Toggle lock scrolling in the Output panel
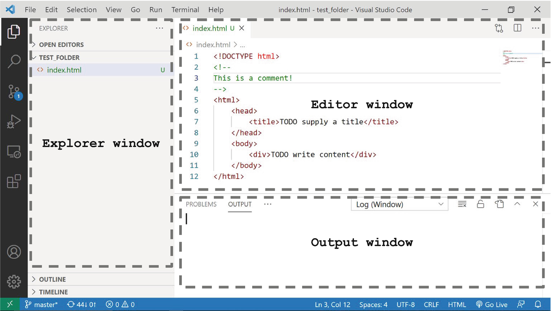Image resolution: width=551 pixels, height=311 pixels. click(481, 204)
